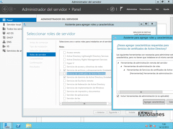
Task: Open the Administrar menu
Action: (x=132, y=9)
